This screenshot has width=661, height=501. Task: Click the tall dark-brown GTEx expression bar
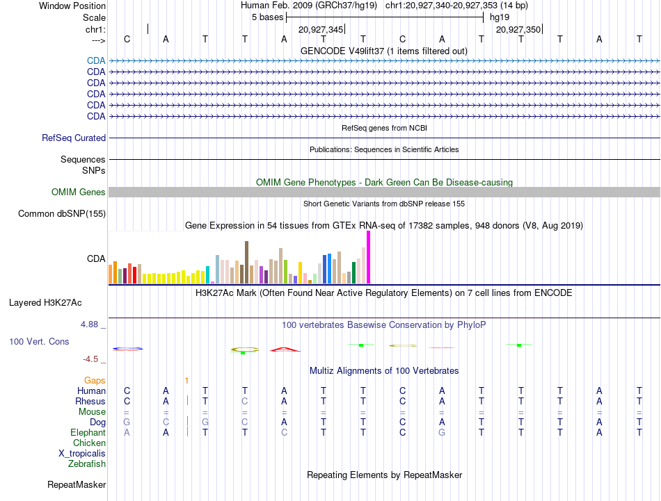(246, 262)
